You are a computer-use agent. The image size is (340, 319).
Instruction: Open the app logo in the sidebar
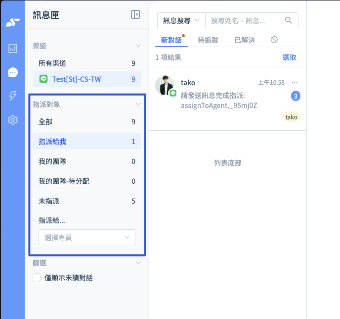point(13,22)
